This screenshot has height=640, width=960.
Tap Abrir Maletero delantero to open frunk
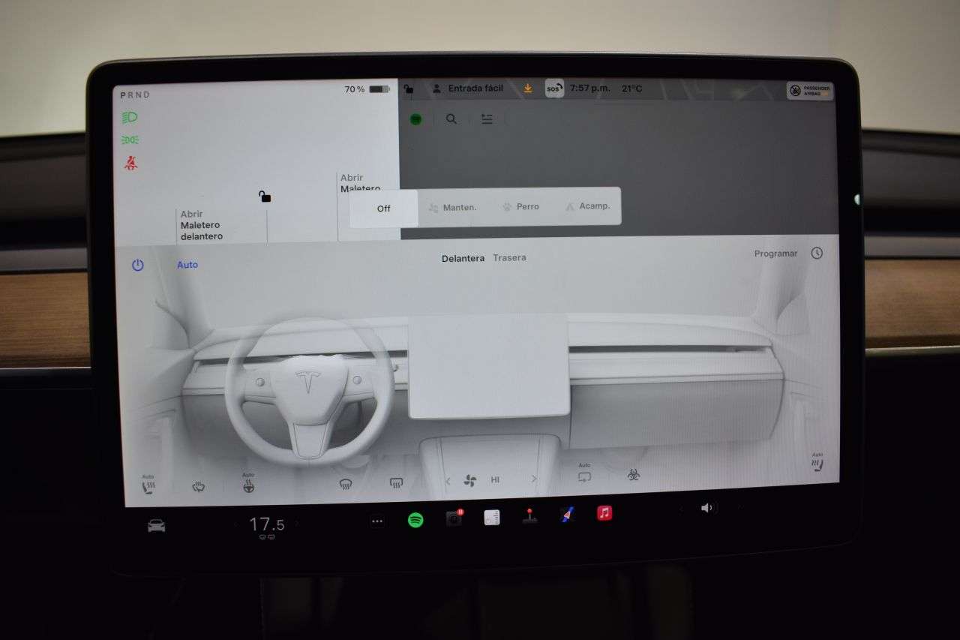(200, 225)
